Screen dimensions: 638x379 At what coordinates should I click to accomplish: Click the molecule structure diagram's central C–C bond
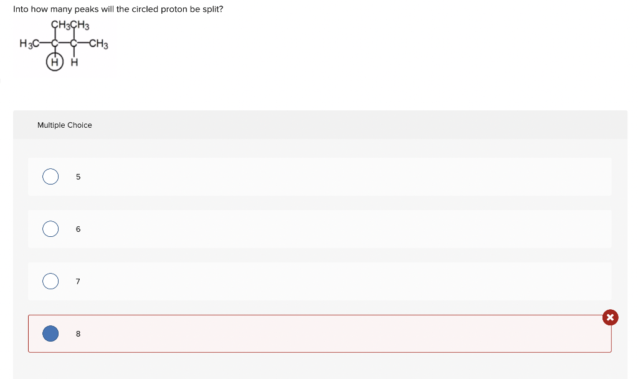coord(64,43)
